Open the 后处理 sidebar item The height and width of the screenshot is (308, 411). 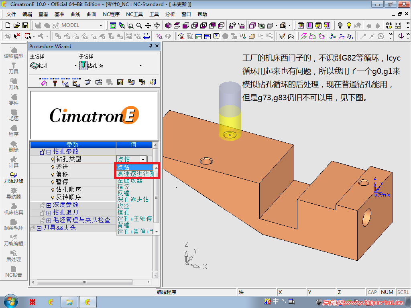pyautogui.click(x=14, y=256)
